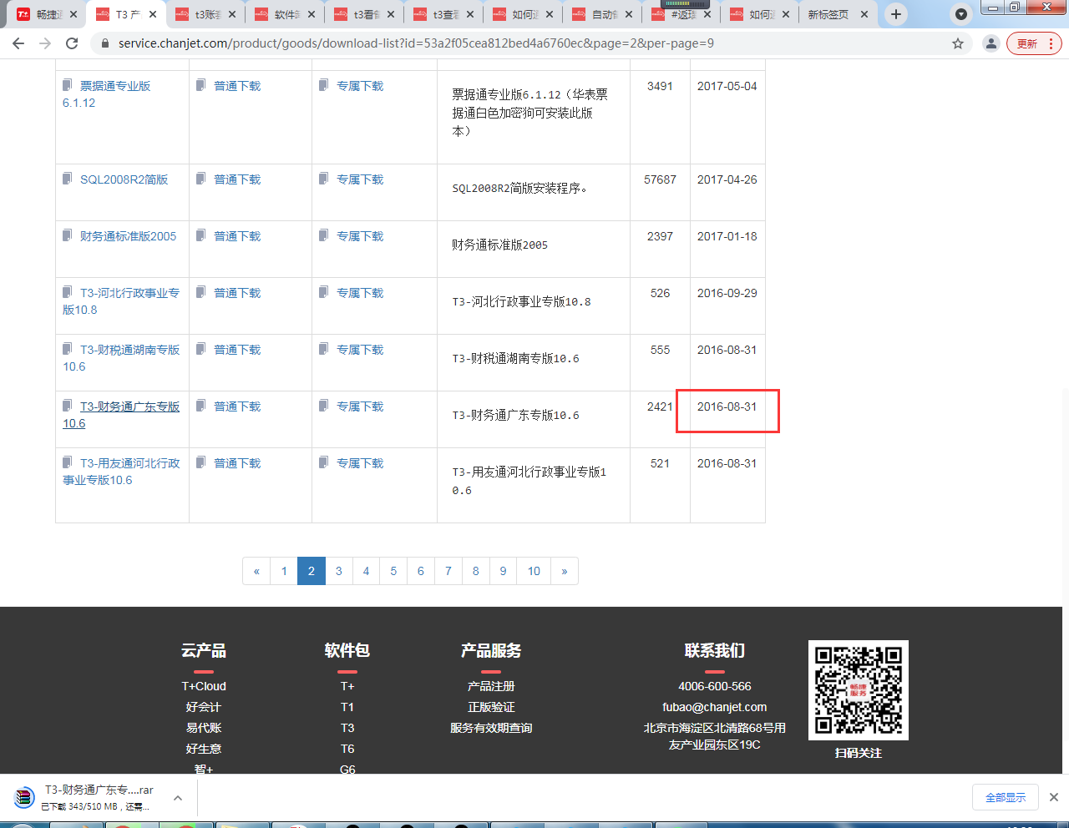Open the Chrome profile avatar menu

[990, 43]
